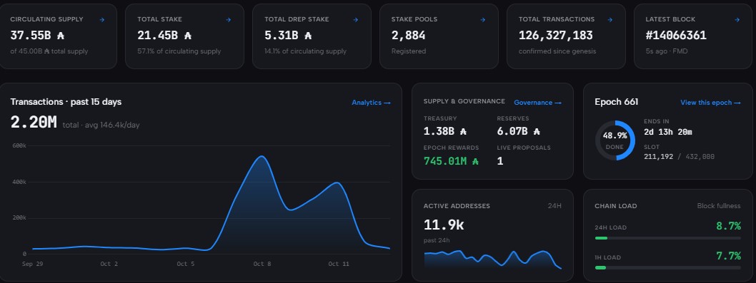Click the Oct 11 axis label

click(339, 264)
